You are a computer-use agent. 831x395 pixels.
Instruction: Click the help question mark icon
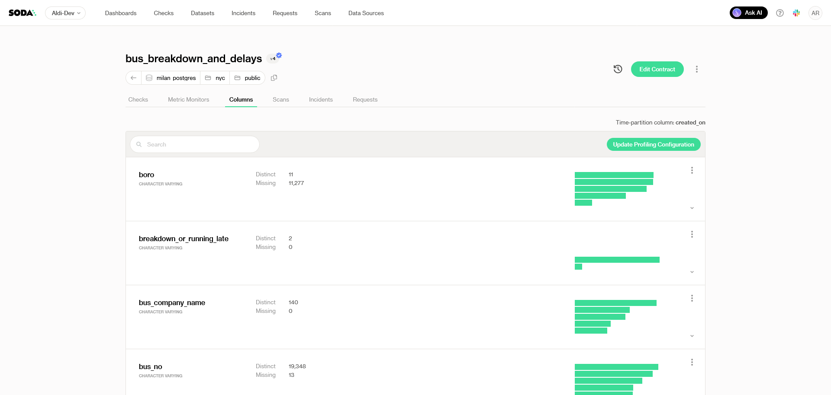(x=780, y=13)
